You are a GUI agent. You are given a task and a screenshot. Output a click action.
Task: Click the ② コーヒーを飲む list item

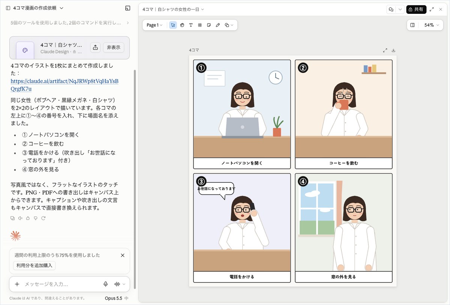(43, 144)
